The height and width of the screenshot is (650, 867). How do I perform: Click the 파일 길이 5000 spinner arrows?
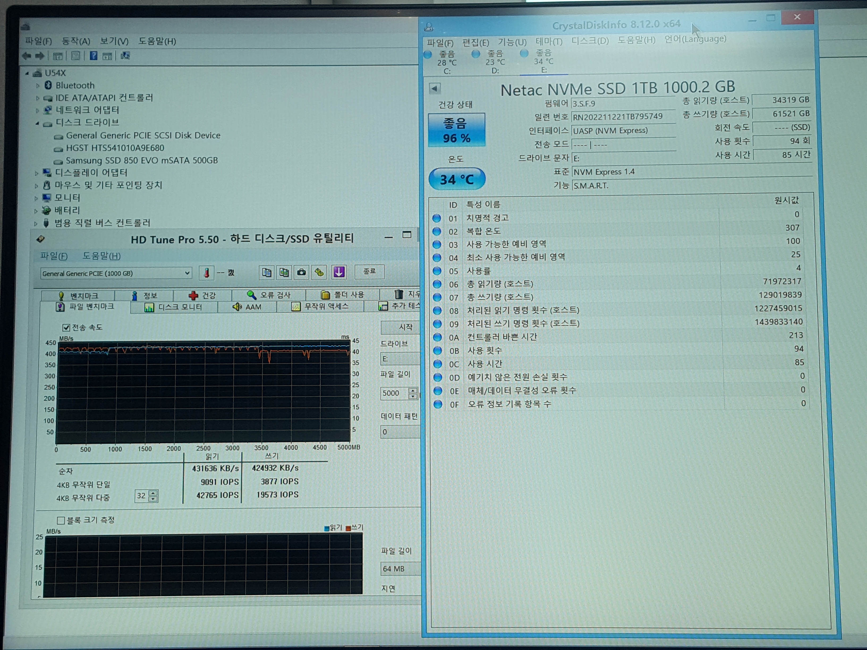pyautogui.click(x=413, y=393)
